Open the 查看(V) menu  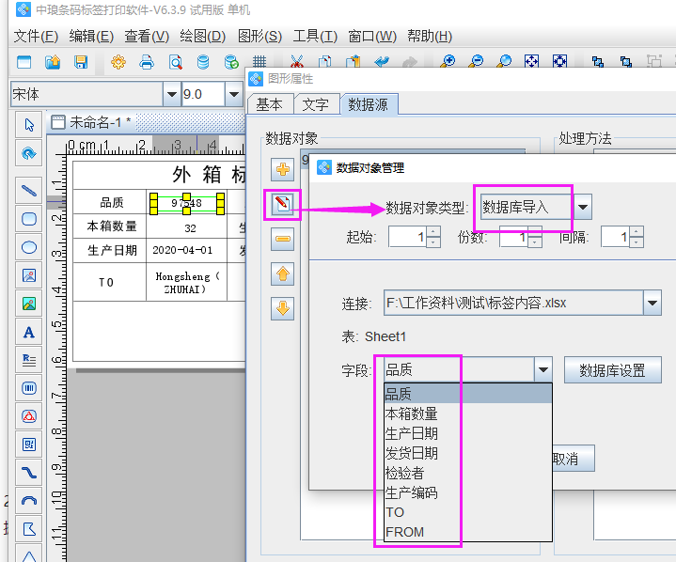tap(147, 37)
